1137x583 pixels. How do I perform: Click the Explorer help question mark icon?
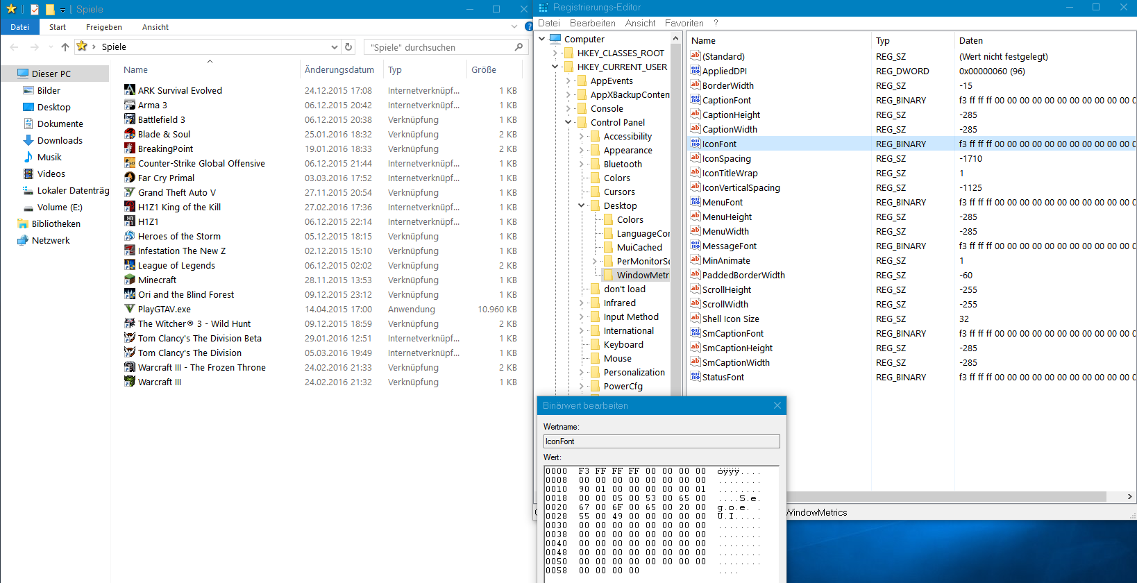(529, 26)
